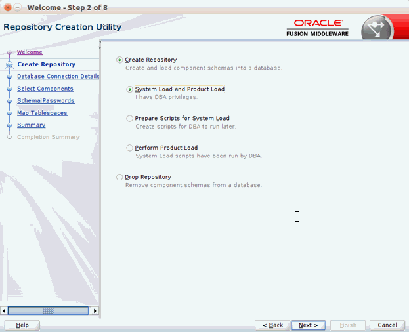Click the Map Tablespaces bullet icon

point(9,113)
